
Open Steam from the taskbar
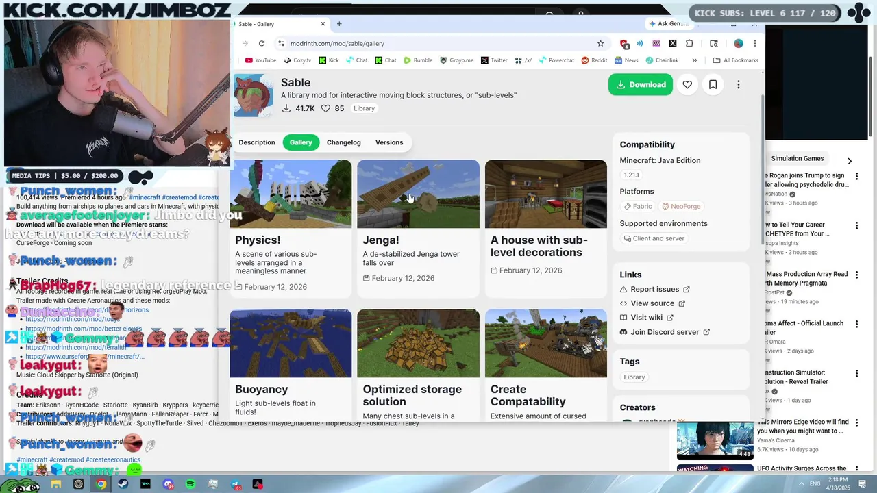pyautogui.click(x=123, y=484)
